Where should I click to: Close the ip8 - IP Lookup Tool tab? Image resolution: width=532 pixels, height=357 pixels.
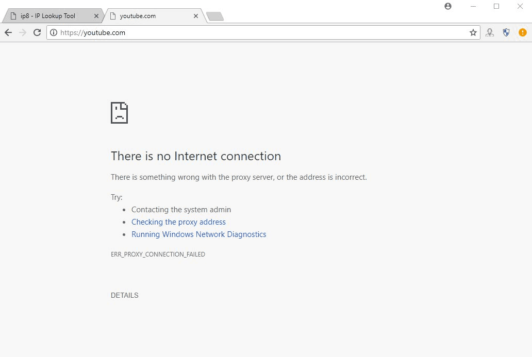pyautogui.click(x=96, y=16)
